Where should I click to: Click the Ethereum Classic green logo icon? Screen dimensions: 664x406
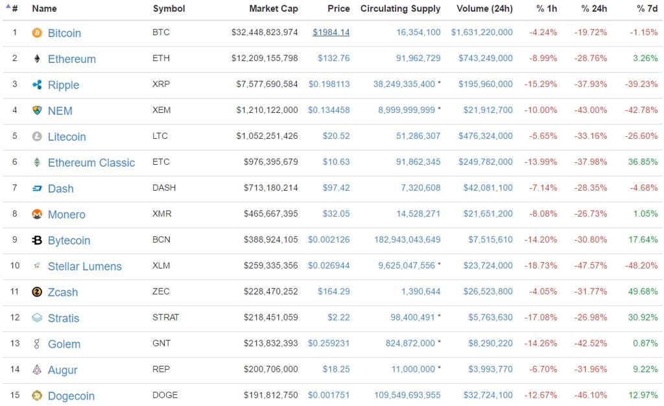[37, 162]
